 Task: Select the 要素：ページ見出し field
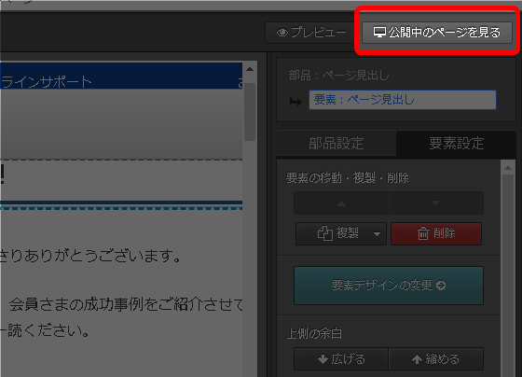tap(403, 100)
